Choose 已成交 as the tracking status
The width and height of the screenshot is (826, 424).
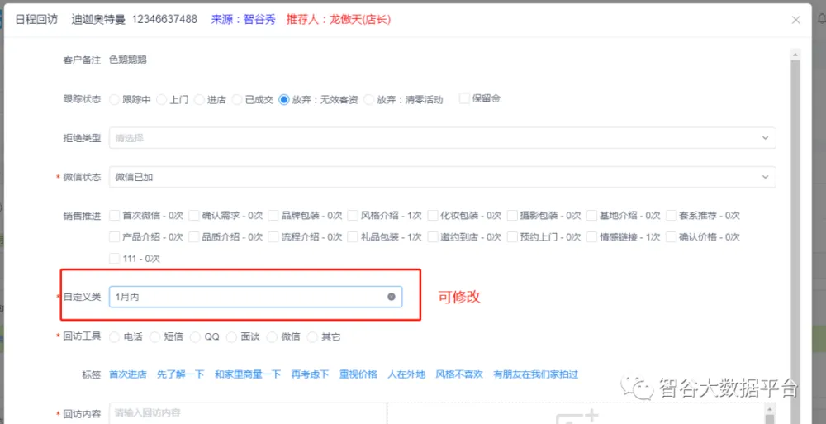(238, 99)
